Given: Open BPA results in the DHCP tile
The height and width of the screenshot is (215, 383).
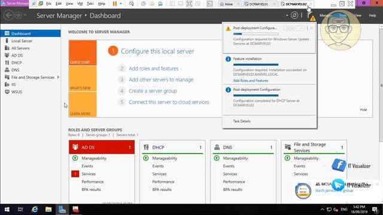Looking at the screenshot, I should (x=162, y=189).
